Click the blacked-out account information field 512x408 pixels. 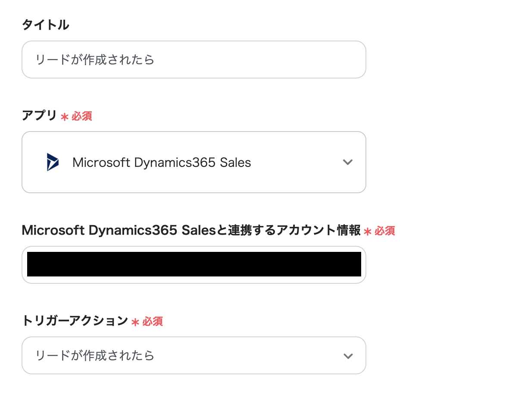tap(194, 264)
